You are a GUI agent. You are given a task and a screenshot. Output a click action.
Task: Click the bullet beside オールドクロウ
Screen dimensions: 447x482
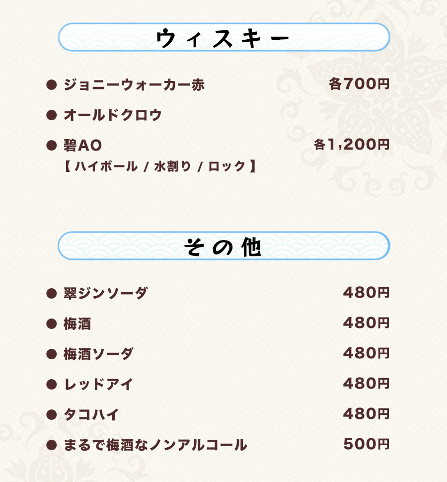point(50,115)
